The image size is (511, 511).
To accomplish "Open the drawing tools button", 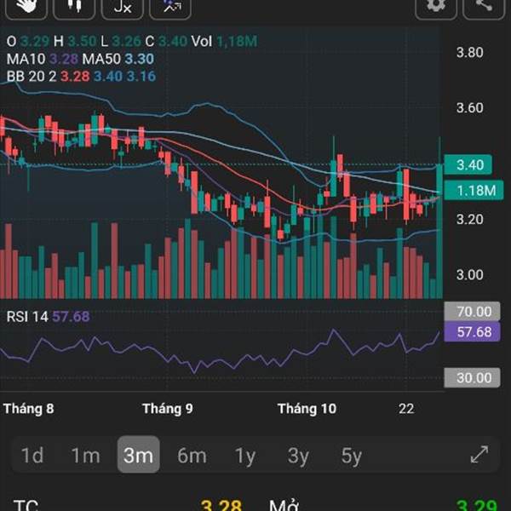I will (170, 6).
